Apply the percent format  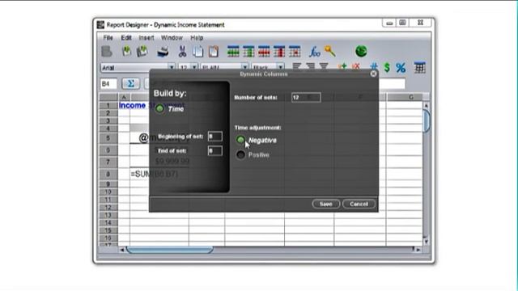(401, 68)
